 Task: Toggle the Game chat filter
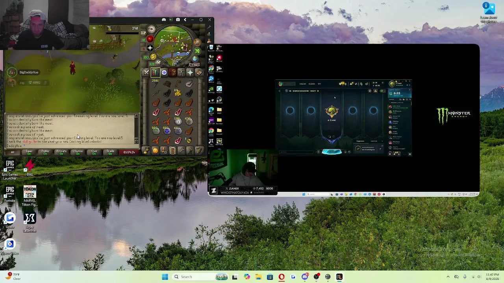[x=29, y=152]
